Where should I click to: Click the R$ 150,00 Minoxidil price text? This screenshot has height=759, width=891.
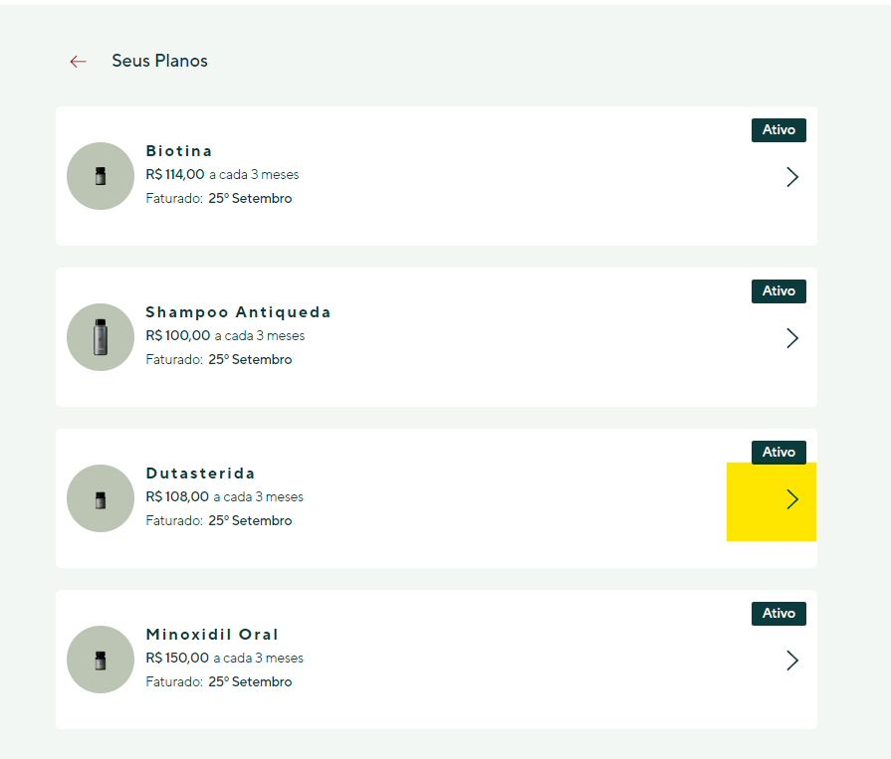click(177, 658)
